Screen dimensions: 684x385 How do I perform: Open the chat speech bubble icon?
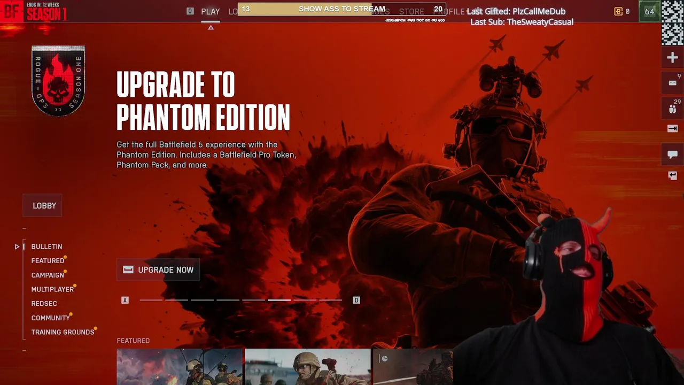672,155
